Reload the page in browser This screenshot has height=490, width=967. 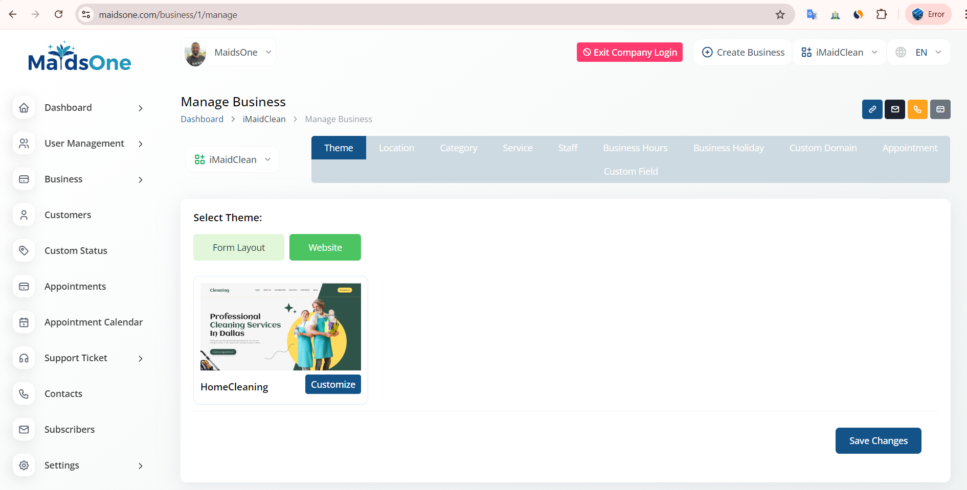[x=59, y=15]
